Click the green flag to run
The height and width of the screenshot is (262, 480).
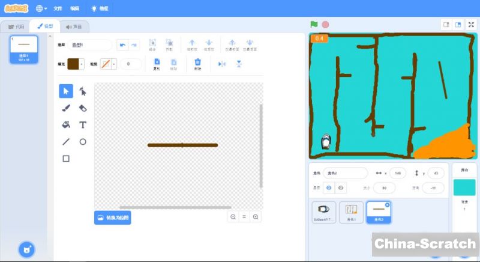pyautogui.click(x=314, y=25)
